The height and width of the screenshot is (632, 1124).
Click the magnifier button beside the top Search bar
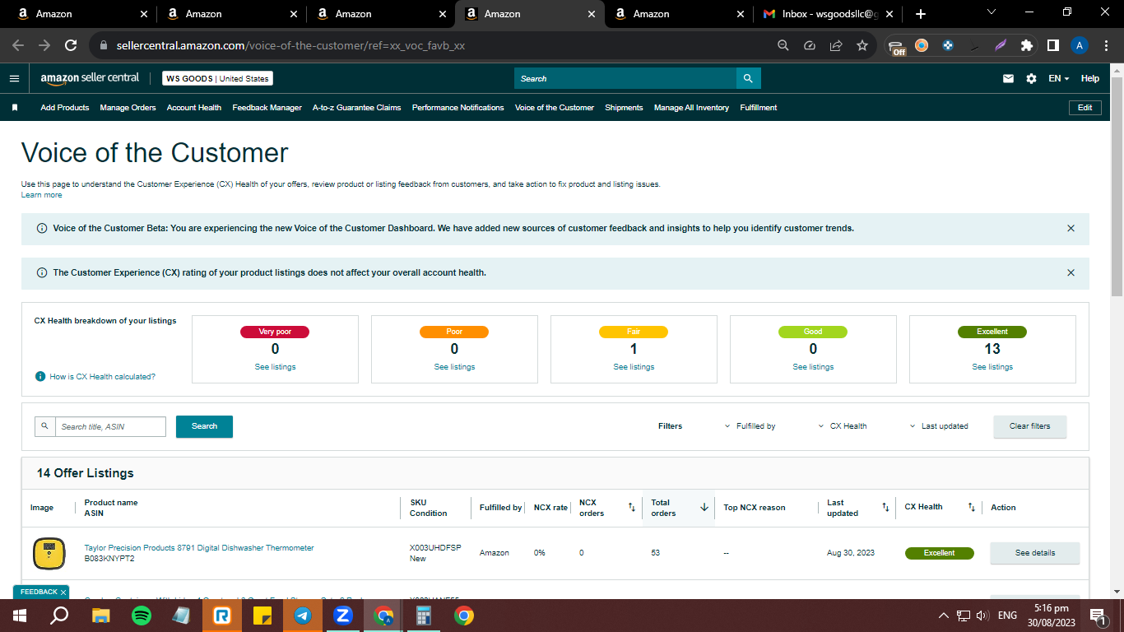click(748, 78)
